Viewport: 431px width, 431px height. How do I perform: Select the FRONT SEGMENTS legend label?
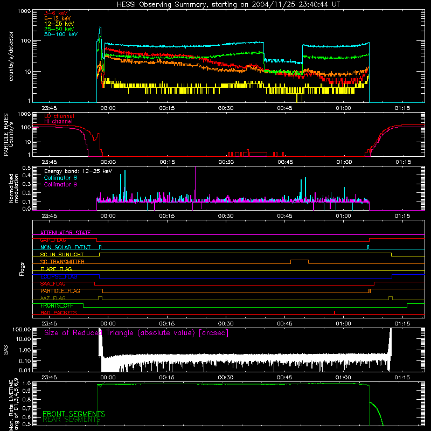coord(74,414)
